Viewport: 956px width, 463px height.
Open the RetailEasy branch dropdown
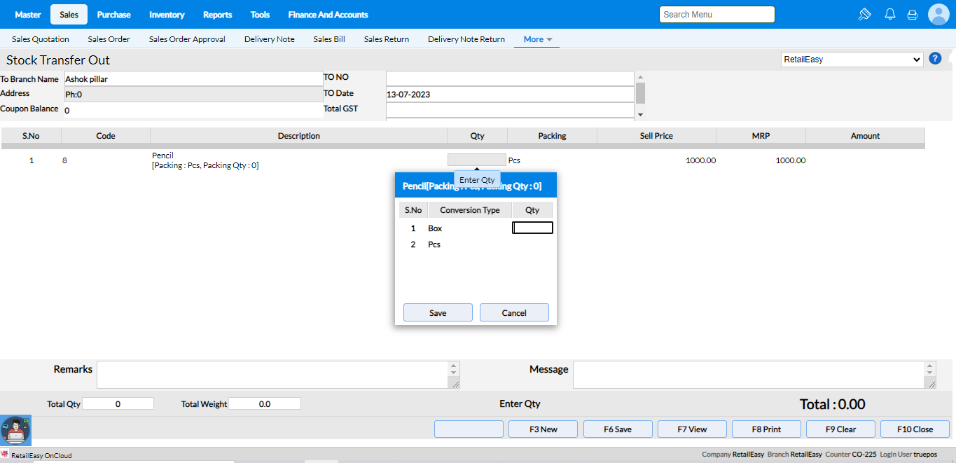point(852,60)
